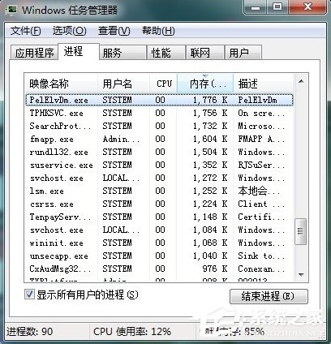Sort by 内存 column header
The height and width of the screenshot is (344, 331).
pyautogui.click(x=205, y=84)
